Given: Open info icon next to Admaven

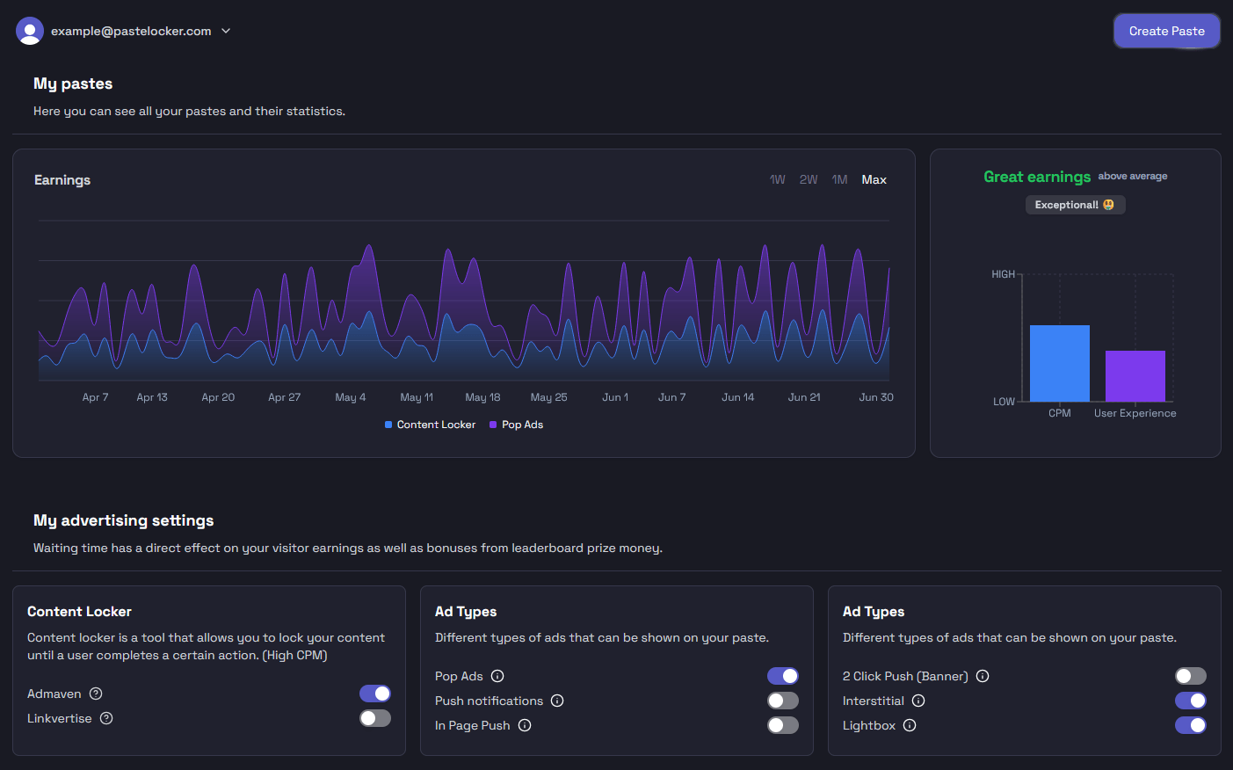Looking at the screenshot, I should (x=96, y=694).
